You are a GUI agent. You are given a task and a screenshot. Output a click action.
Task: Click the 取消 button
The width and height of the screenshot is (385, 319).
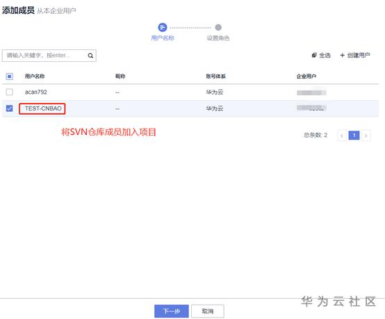208,311
